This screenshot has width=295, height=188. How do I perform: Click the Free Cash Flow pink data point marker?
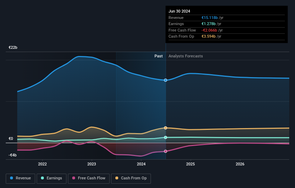point(166,151)
